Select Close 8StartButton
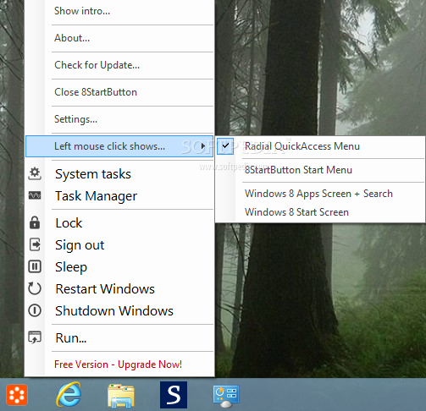This screenshot has height=411, width=426. coord(96,92)
